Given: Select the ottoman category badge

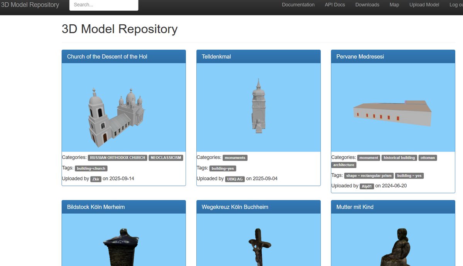Looking at the screenshot, I should pyautogui.click(x=428, y=158).
